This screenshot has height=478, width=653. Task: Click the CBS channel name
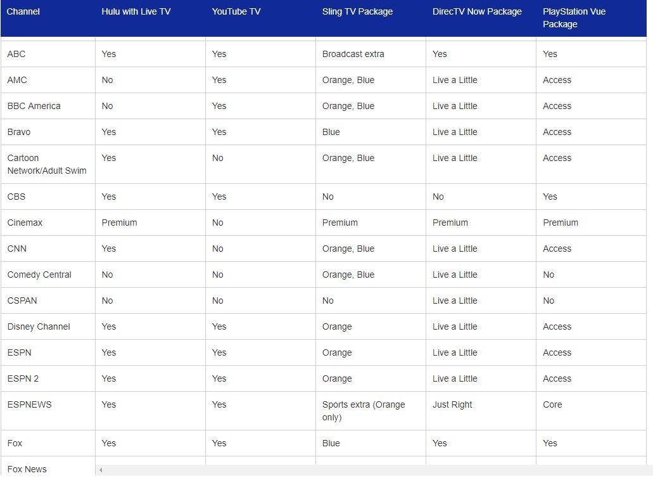16,197
